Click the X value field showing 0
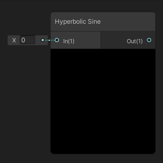The width and height of the screenshot is (163, 163). 28,40
